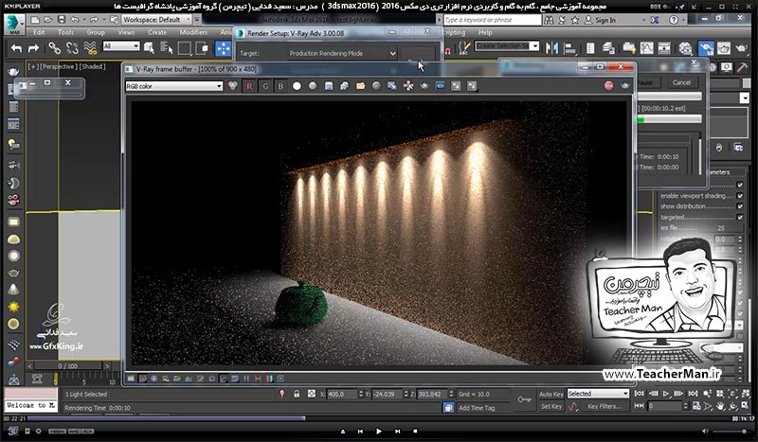This screenshot has width=758, height=442.
Task: Open the Create menu
Action: (x=157, y=32)
